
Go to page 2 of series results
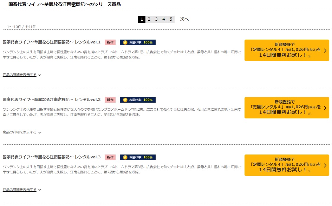(149, 19)
